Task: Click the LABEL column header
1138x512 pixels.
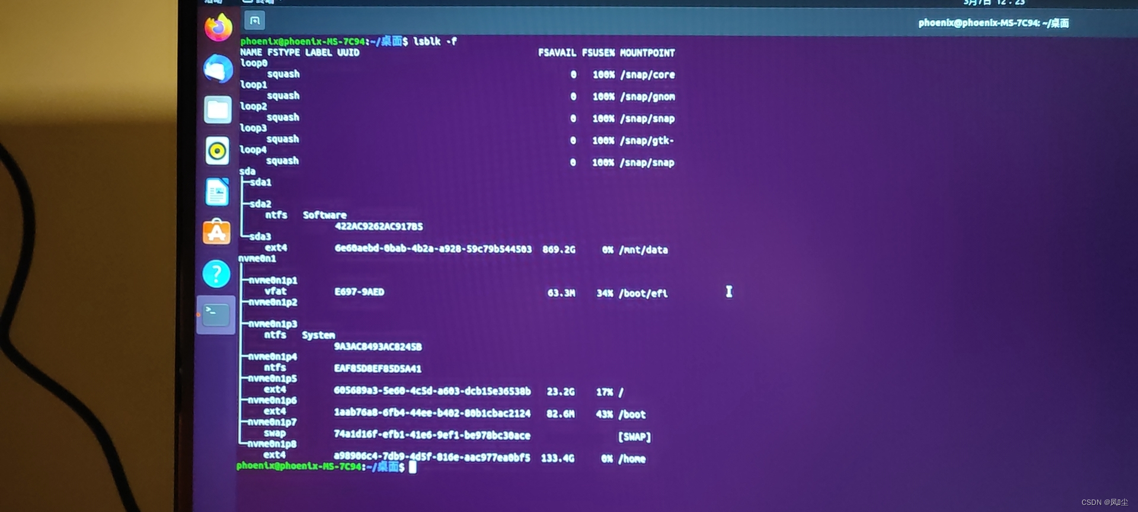Action: pyautogui.click(x=318, y=52)
